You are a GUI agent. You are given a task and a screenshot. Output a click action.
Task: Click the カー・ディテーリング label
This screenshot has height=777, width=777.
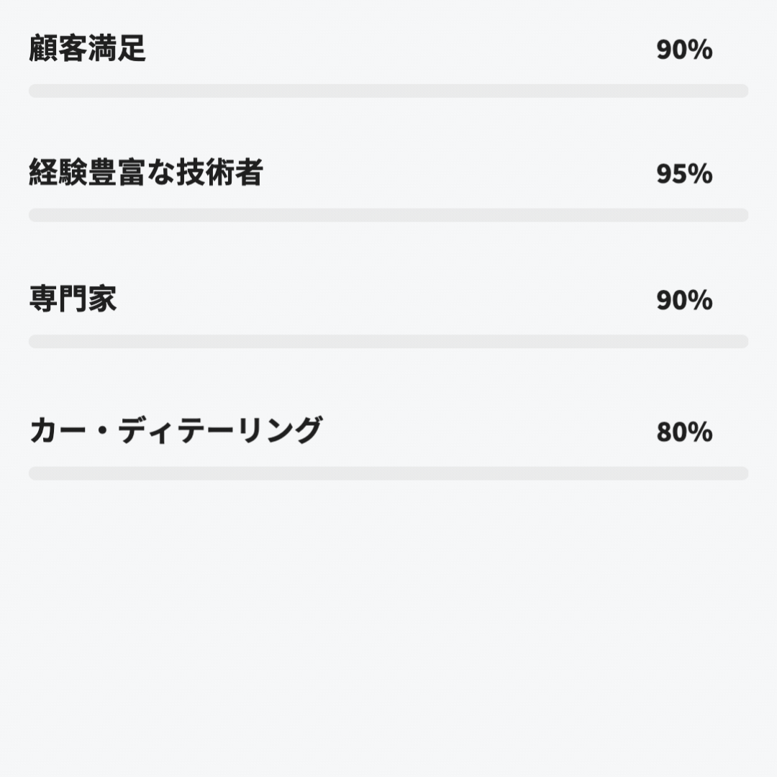(175, 431)
